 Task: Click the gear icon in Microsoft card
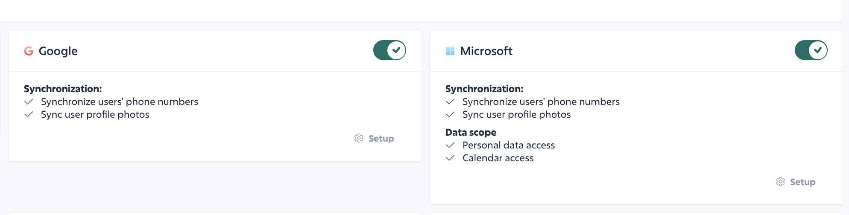780,182
